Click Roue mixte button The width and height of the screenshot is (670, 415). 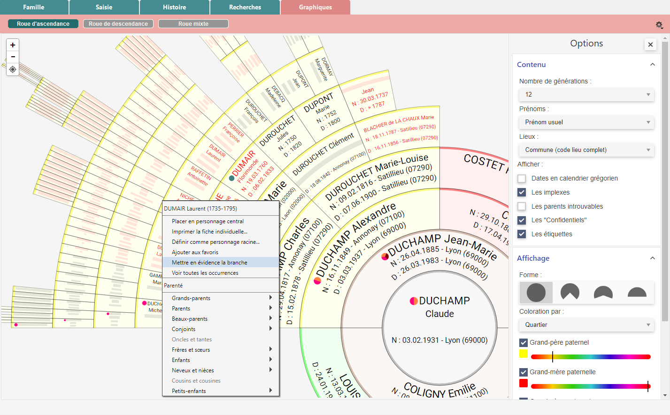point(193,24)
